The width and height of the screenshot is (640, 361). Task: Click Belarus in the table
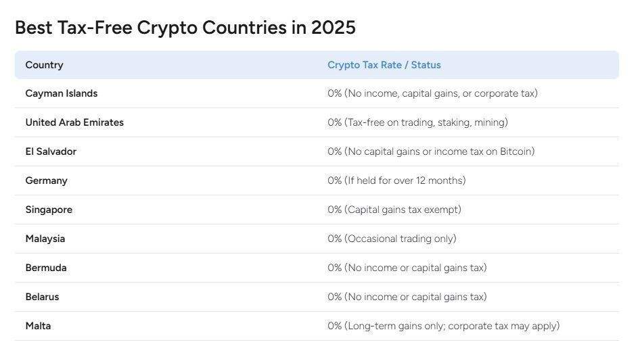click(42, 297)
